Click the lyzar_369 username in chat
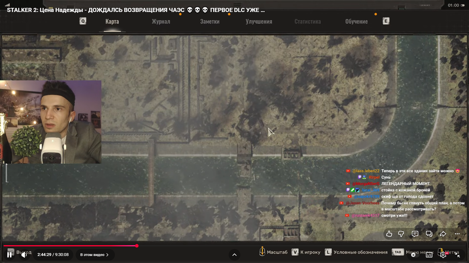This screenshot has width=469, height=263. 371,190
